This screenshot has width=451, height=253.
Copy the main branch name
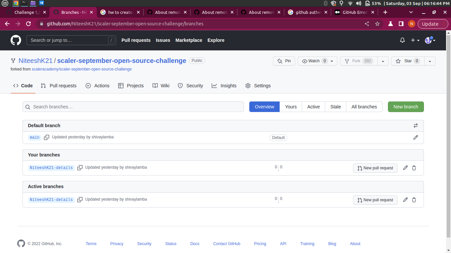[47, 137]
